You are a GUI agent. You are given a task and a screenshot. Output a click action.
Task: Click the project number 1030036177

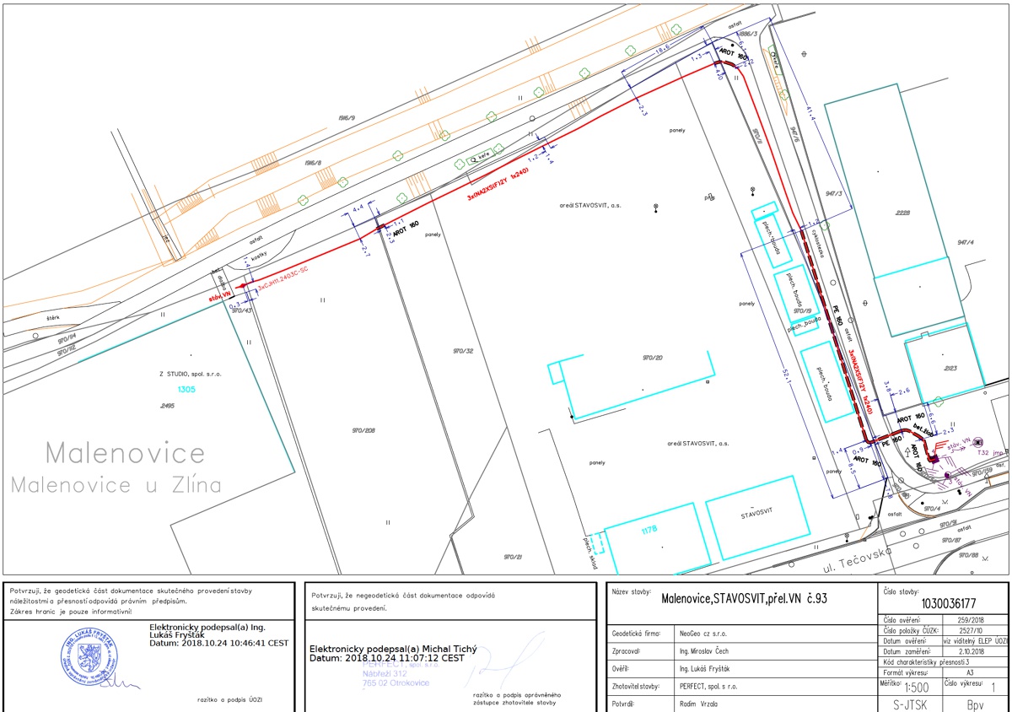[x=937, y=603]
